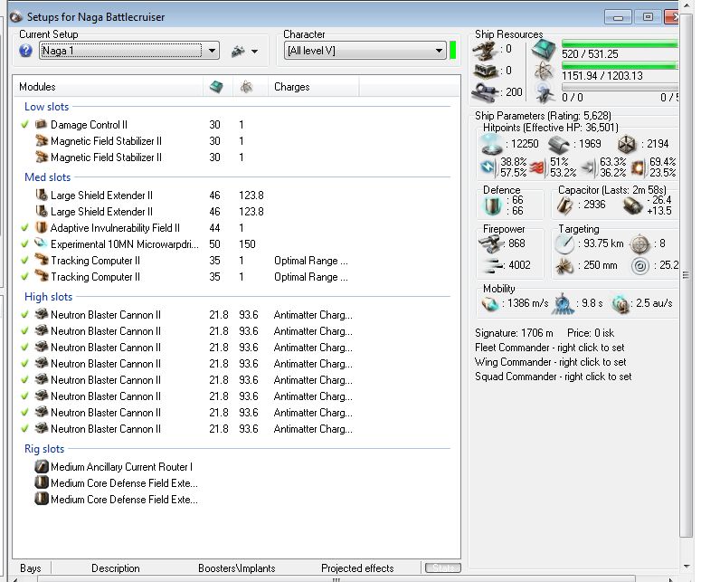Toggle the last Neutron Blaster Cannon II checkmark
This screenshot has height=582, width=701.
tap(25, 428)
